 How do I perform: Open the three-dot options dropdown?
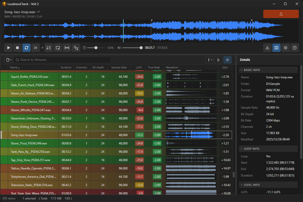[x=209, y=60]
